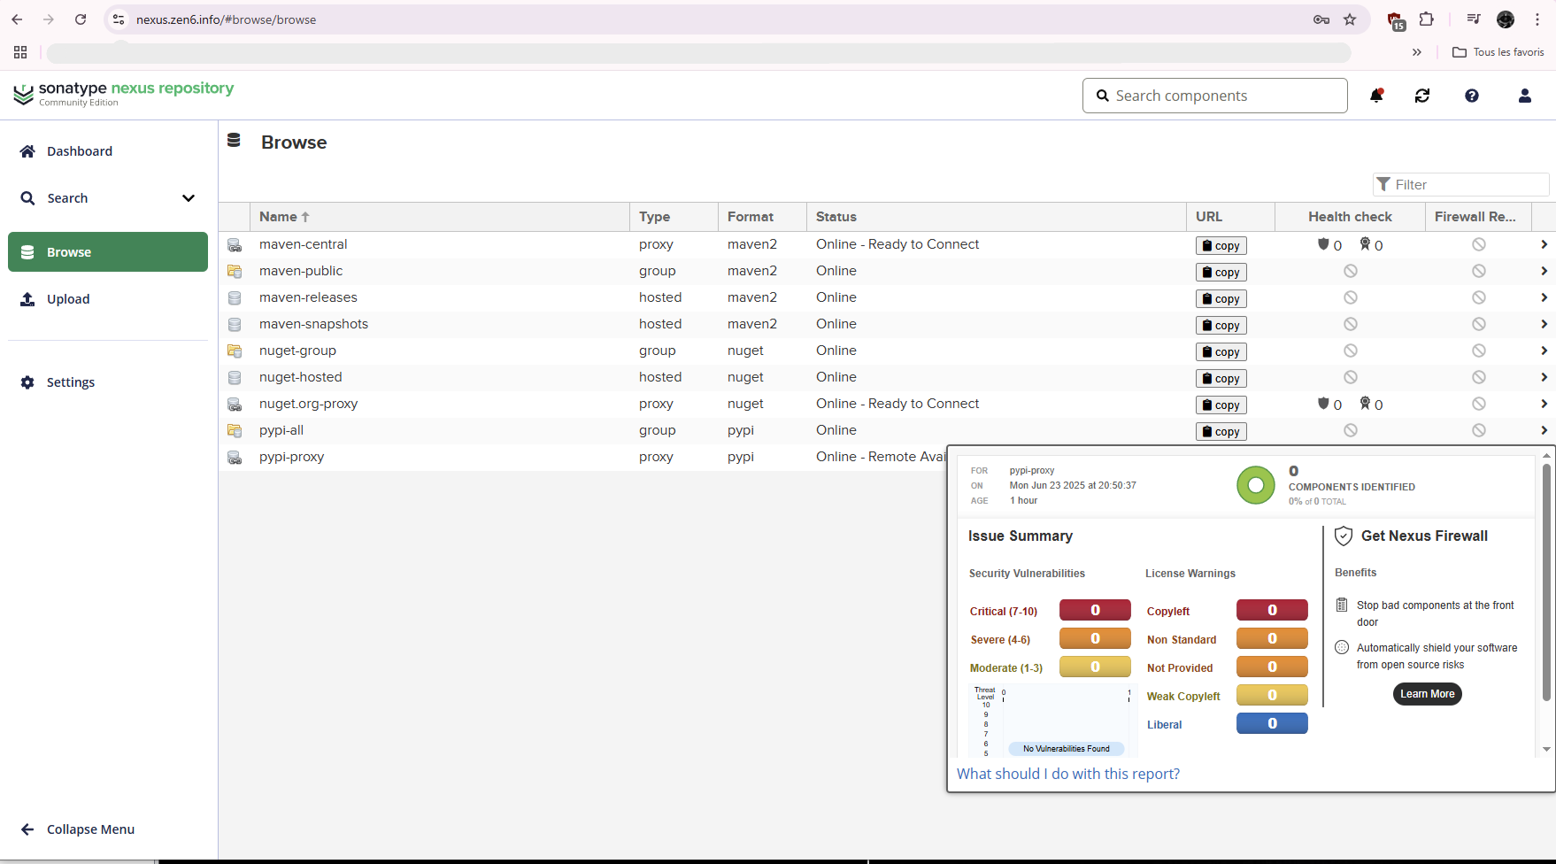Go to Settings in the sidebar
Image resolution: width=1556 pixels, height=864 pixels.
[x=71, y=382]
